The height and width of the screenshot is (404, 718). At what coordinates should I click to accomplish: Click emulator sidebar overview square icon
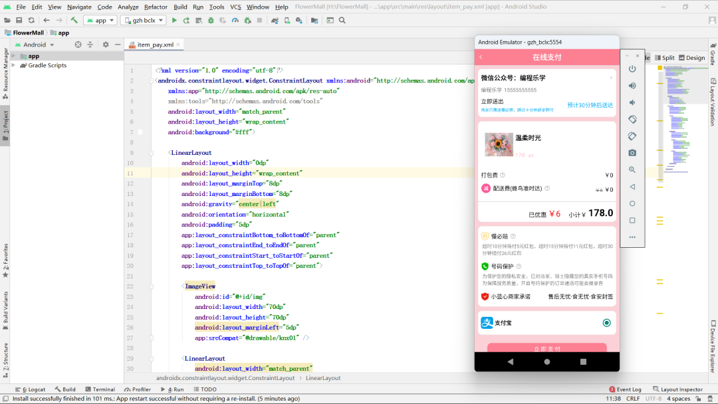coord(632,221)
